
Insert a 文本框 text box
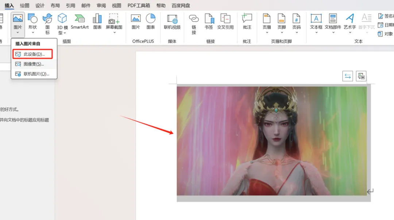pos(316,22)
